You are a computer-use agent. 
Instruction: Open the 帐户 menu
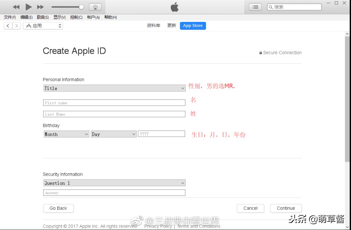pos(93,17)
